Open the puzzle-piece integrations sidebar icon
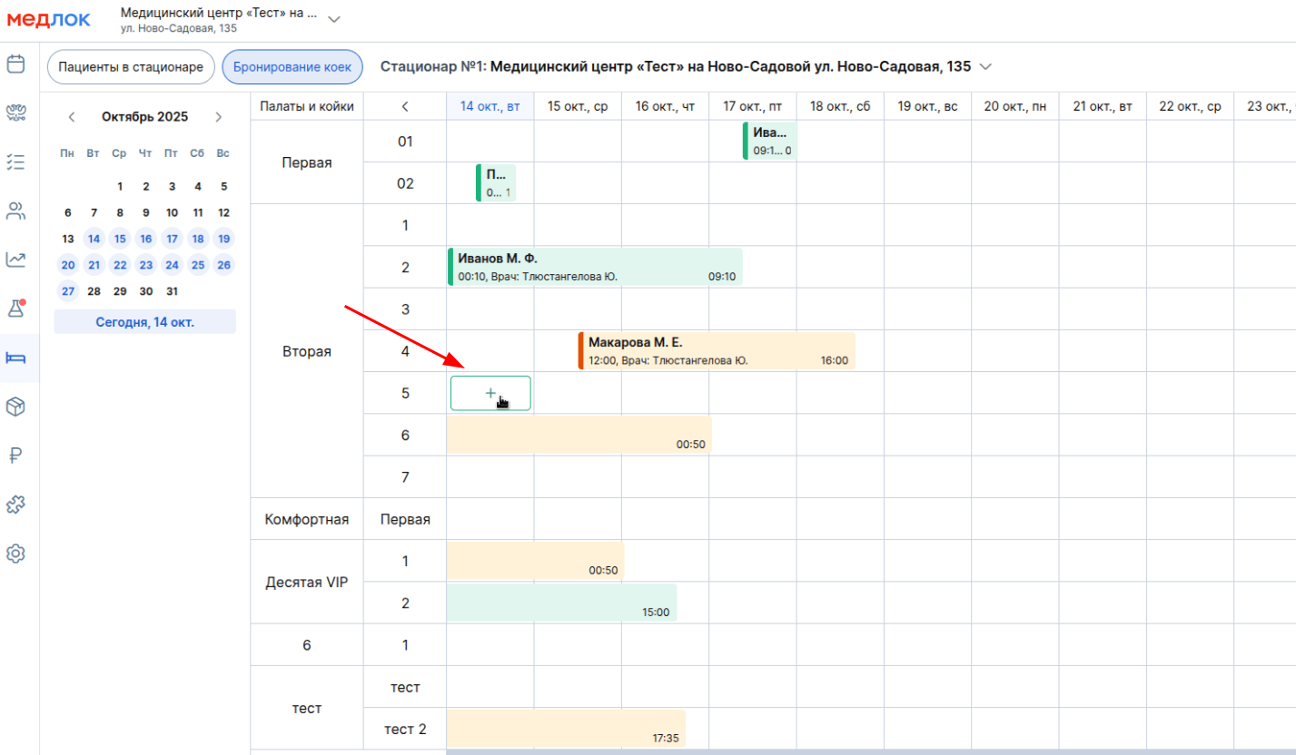The height and width of the screenshot is (755, 1296). 15,505
